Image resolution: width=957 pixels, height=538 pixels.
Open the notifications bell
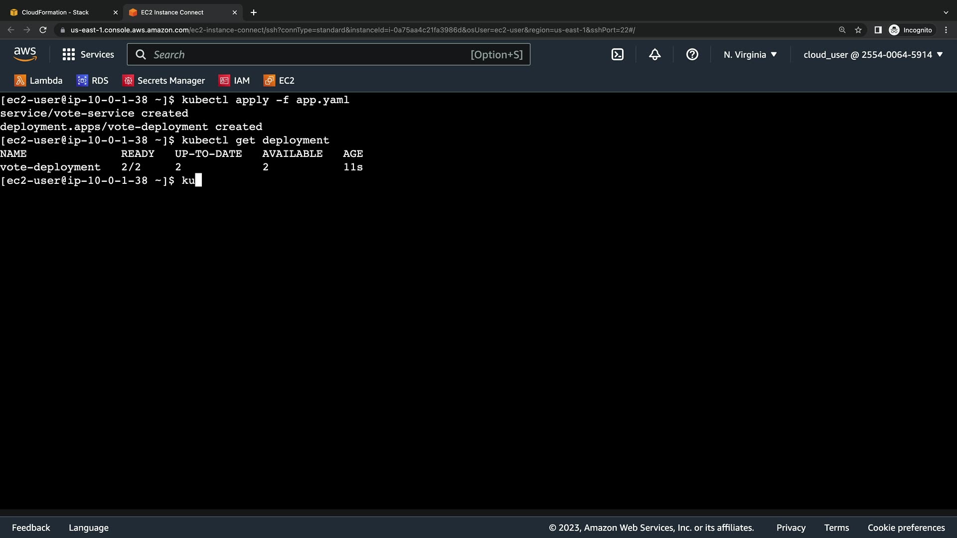[x=654, y=55]
